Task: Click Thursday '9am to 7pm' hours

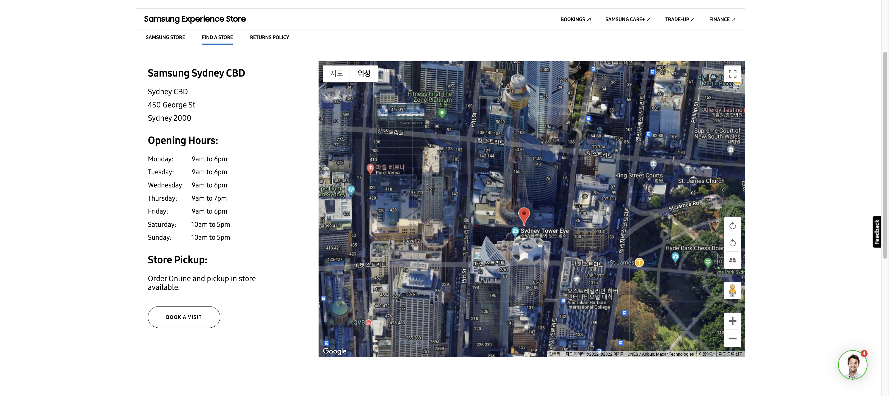Action: pos(209,198)
